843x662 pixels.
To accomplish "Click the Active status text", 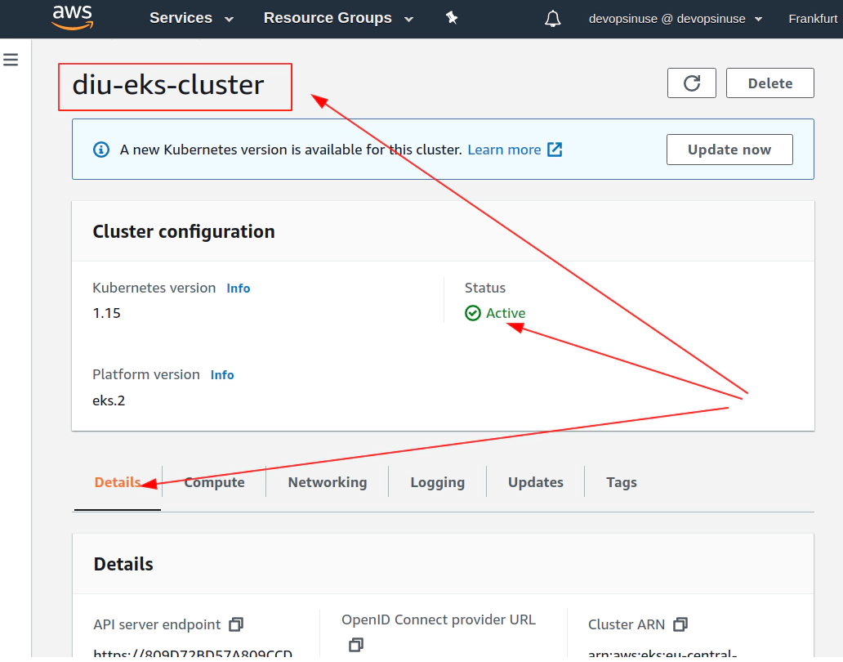I will (506, 313).
